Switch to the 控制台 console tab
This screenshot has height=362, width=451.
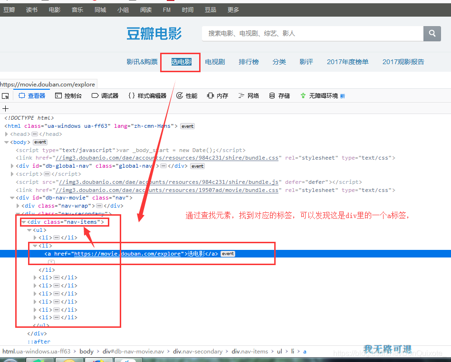[68, 96]
